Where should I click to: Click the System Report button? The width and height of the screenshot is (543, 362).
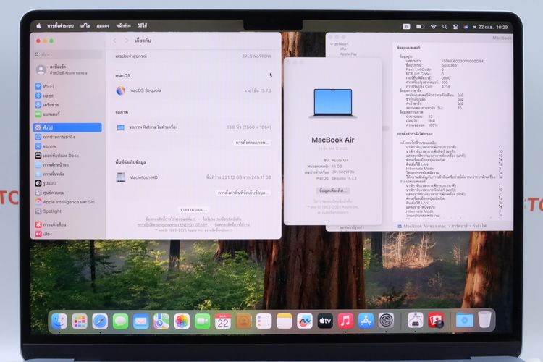[193, 209]
